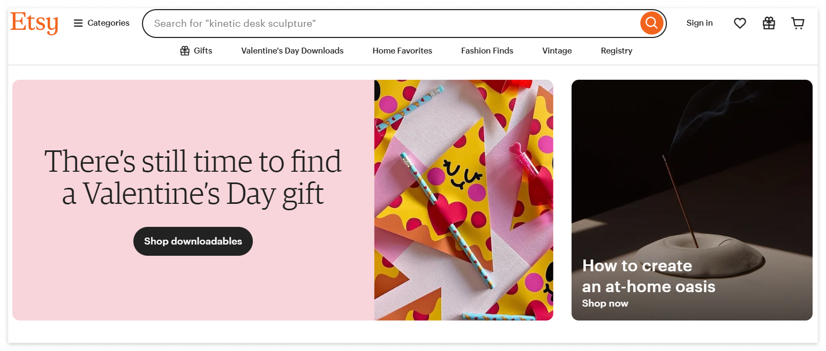Click the Shop downloadables button
This screenshot has width=826, height=351.
tap(193, 241)
